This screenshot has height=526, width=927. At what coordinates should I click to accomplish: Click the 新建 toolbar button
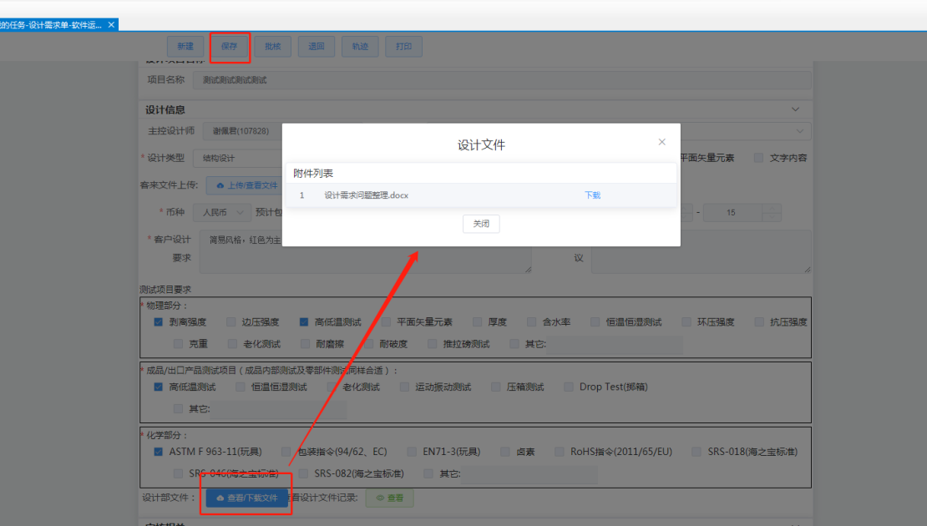click(185, 46)
